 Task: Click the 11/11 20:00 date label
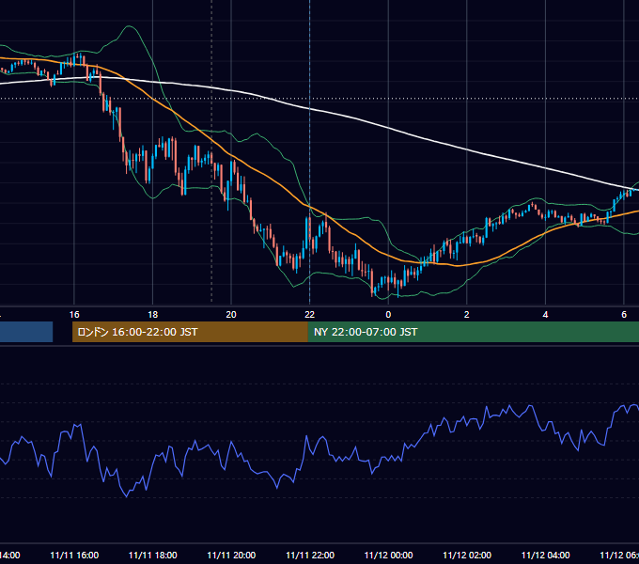click(231, 556)
